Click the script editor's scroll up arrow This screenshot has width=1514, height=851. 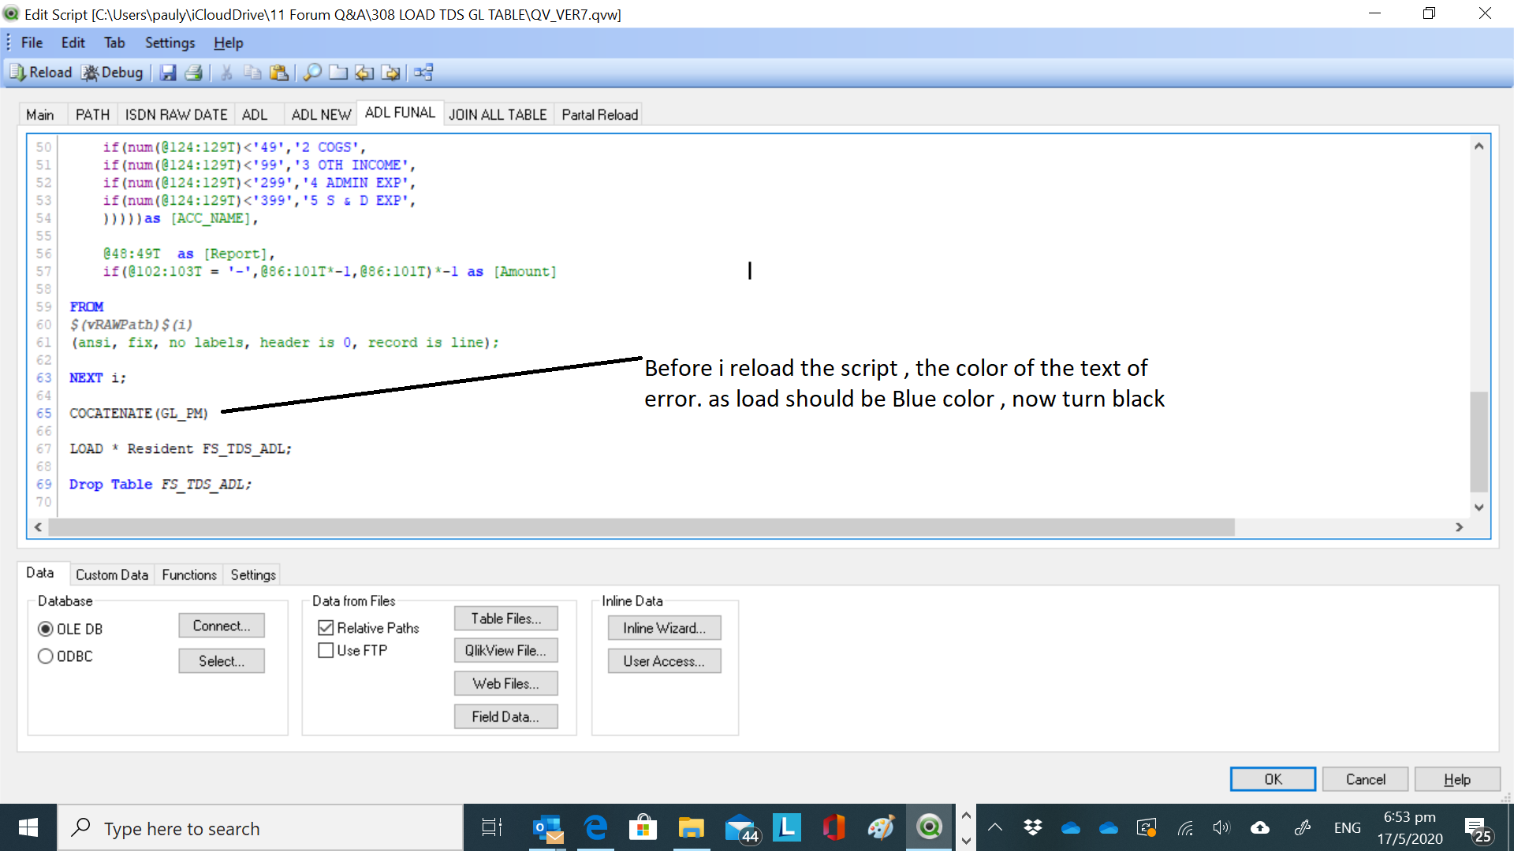1479,147
